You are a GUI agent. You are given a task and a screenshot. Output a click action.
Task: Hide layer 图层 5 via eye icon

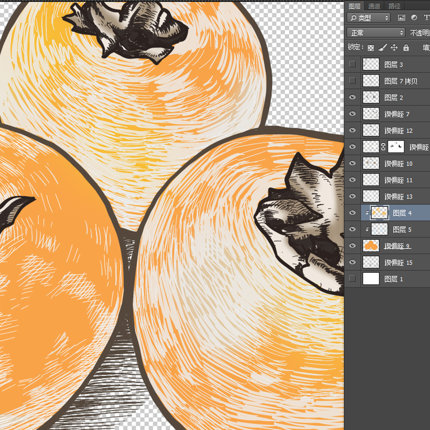353,229
